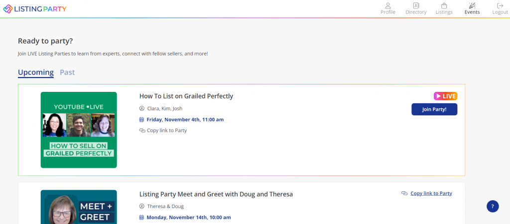This screenshot has height=224, width=510.
Task: Click calendar icon beside Monday, November 14th
Action: click(142, 218)
